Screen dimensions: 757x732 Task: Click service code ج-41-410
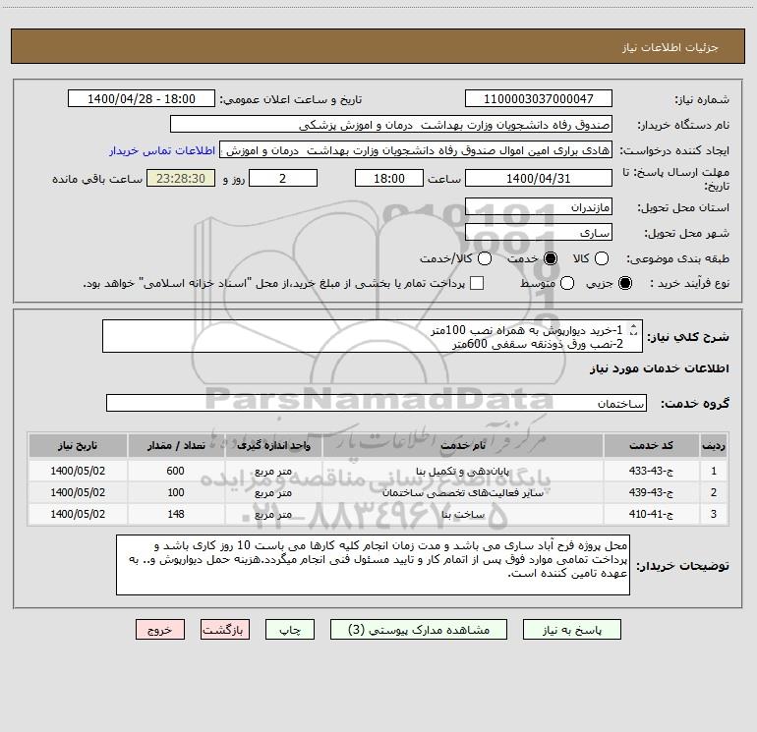tap(651, 514)
